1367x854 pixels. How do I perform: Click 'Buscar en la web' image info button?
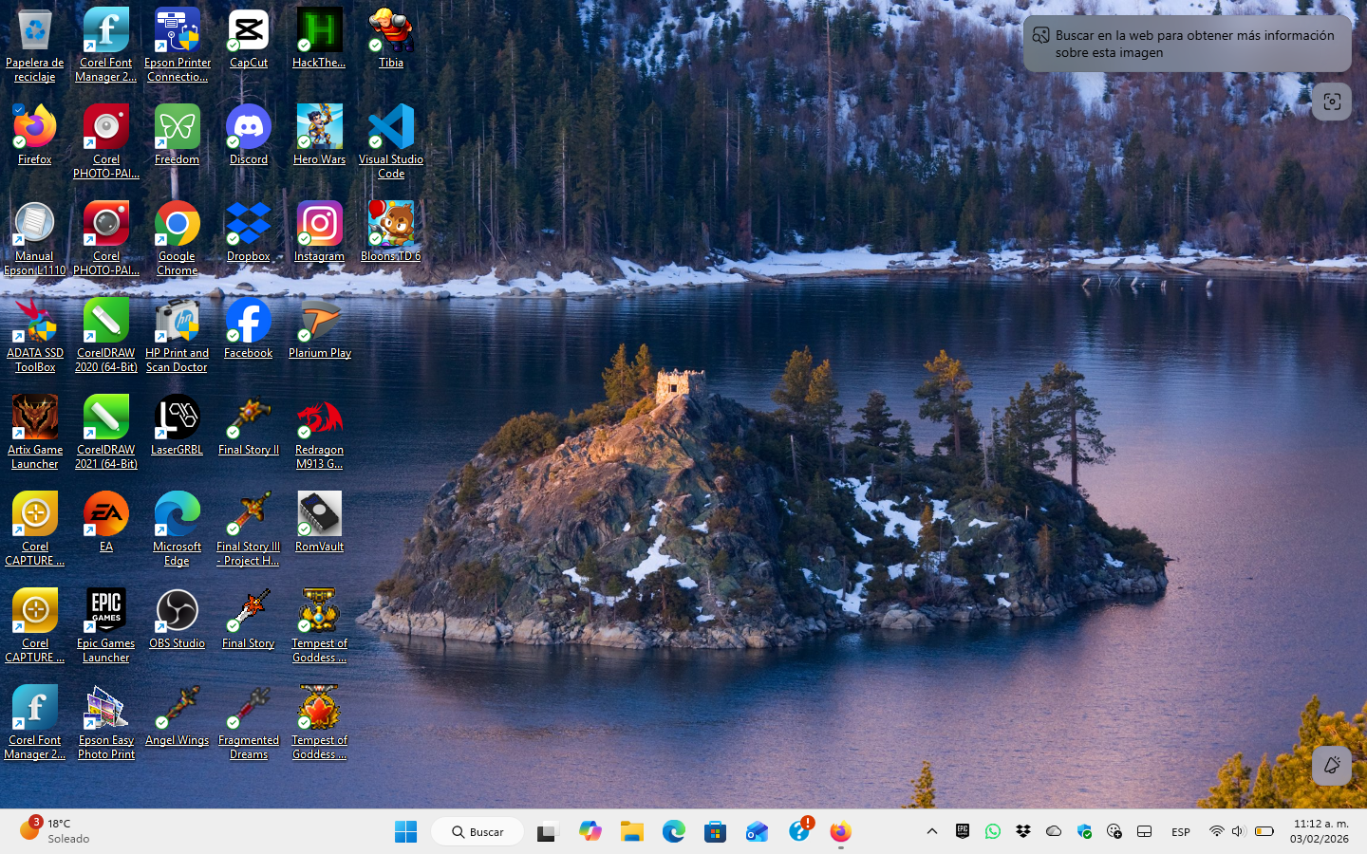tap(1187, 44)
